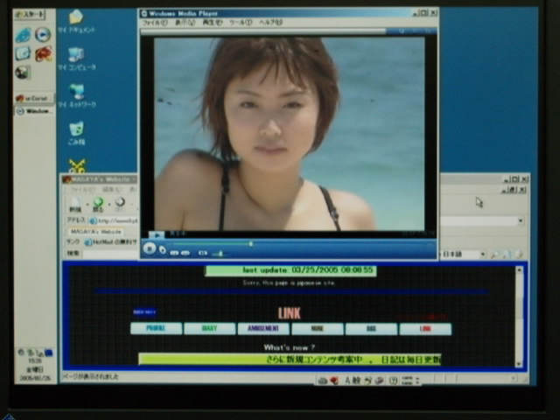The width and height of the screenshot is (560, 420).
Task: Open the File menu in Media Player
Action: coord(154,23)
